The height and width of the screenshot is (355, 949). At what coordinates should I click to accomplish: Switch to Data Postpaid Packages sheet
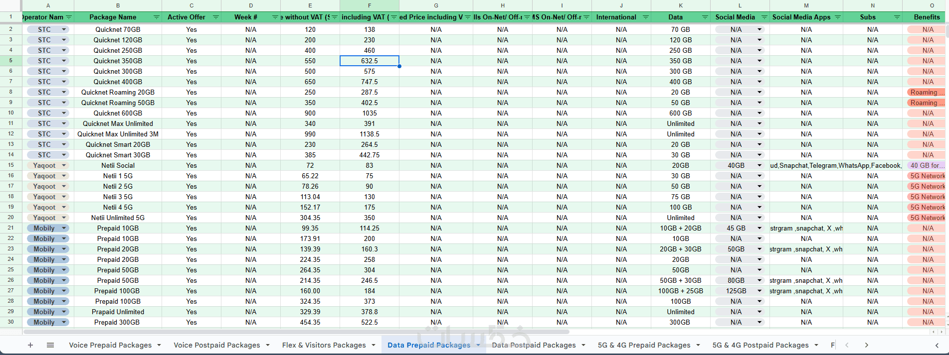tap(534, 345)
